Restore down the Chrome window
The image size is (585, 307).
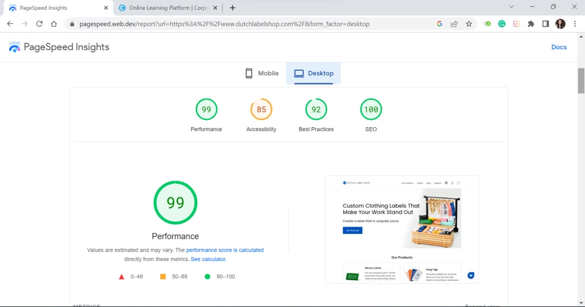[x=553, y=7]
